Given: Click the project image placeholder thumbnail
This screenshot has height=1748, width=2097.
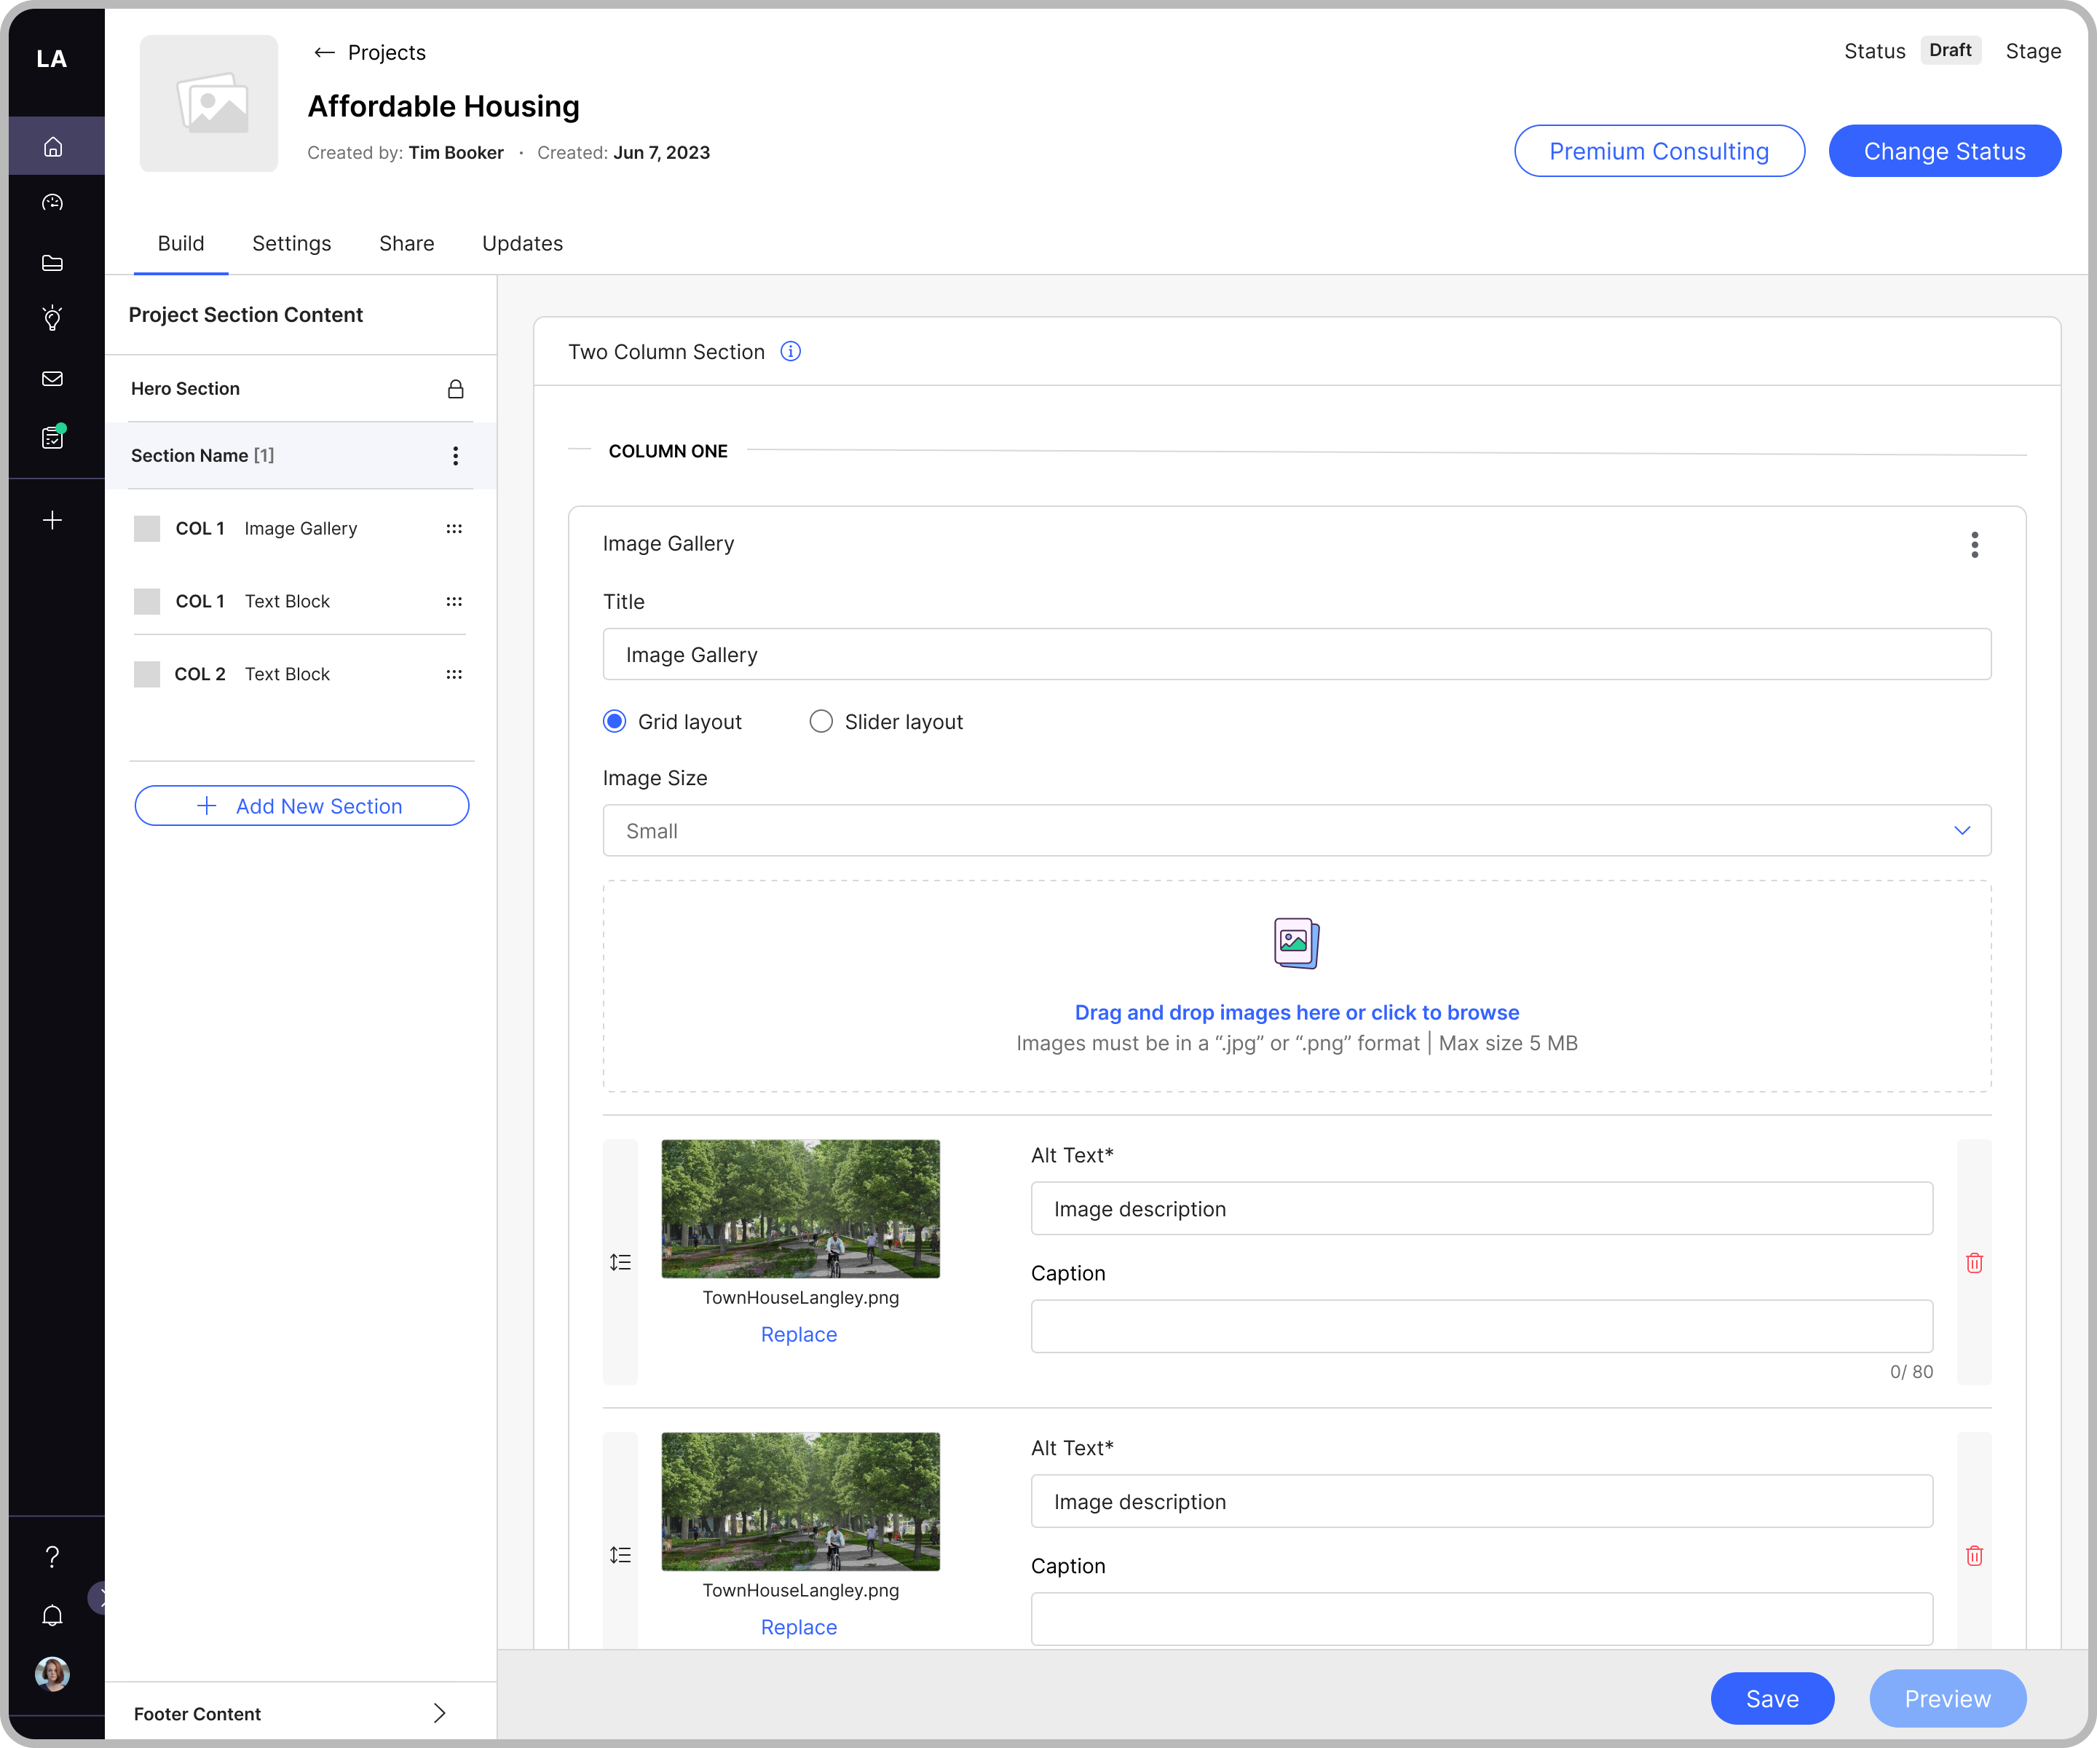Looking at the screenshot, I should tap(209, 104).
